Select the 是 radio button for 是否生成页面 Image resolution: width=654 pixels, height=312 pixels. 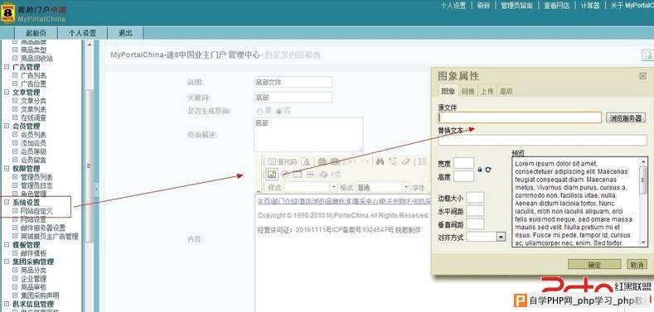(x=259, y=112)
